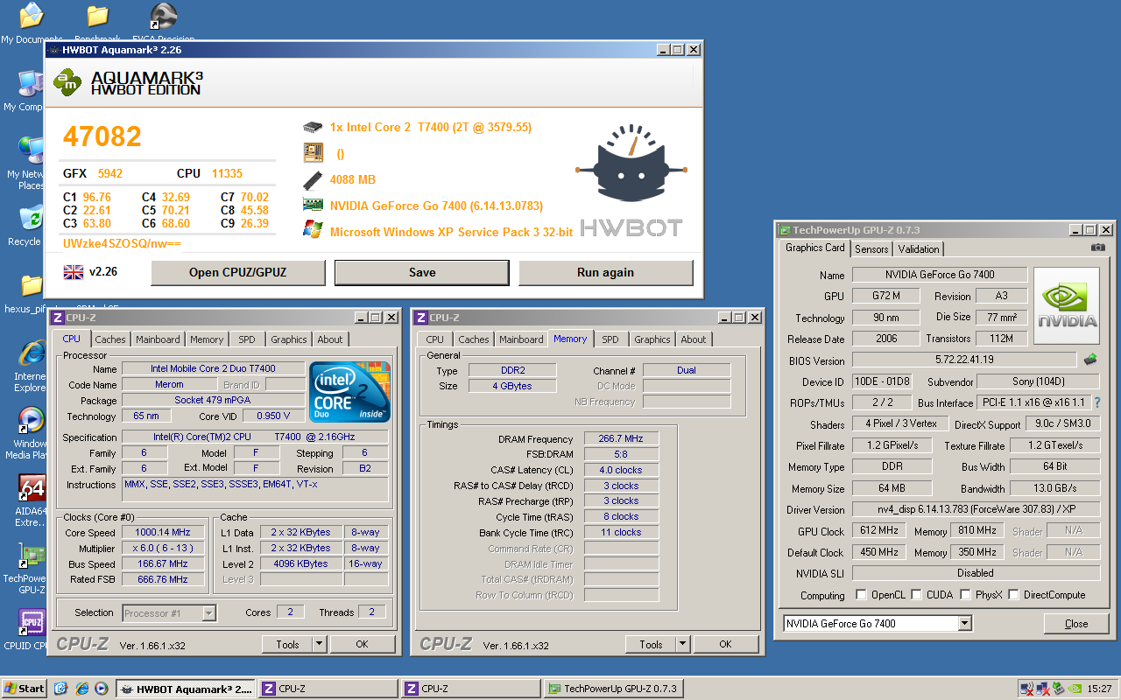The image size is (1121, 700).
Task: Expand the Tools arrow in the left CPU-Z window
Action: click(x=319, y=644)
